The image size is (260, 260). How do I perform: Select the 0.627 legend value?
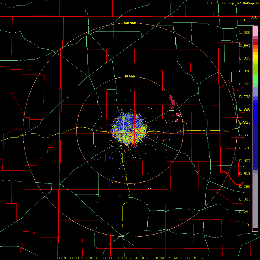tap(245, 122)
